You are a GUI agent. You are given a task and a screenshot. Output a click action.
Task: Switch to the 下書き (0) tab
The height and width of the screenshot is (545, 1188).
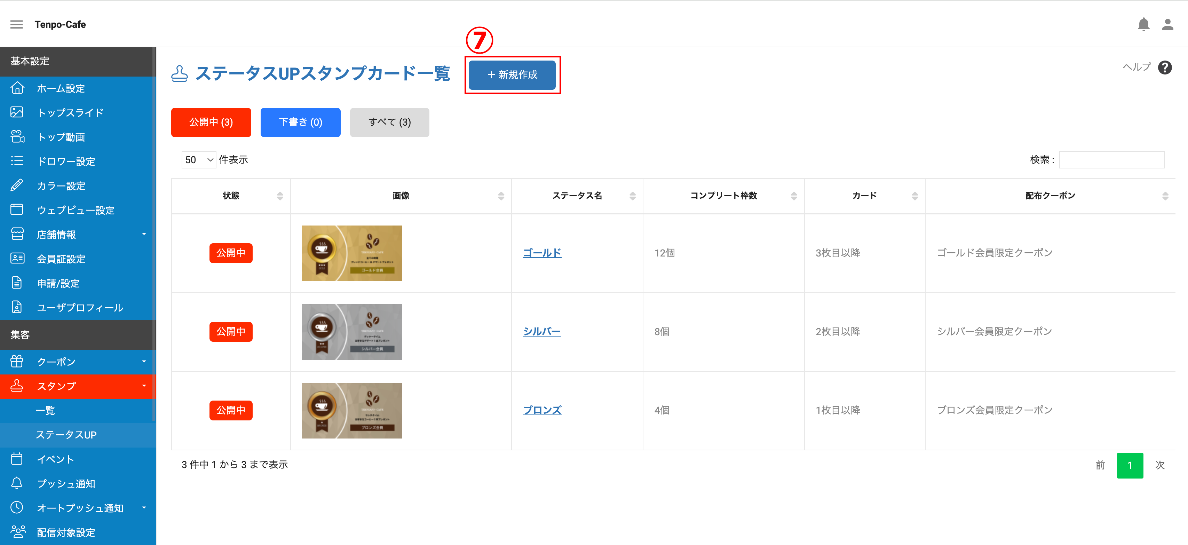coord(300,122)
